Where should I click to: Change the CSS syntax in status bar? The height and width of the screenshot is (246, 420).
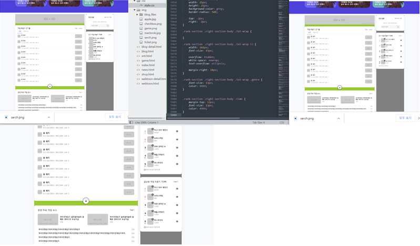point(282,122)
